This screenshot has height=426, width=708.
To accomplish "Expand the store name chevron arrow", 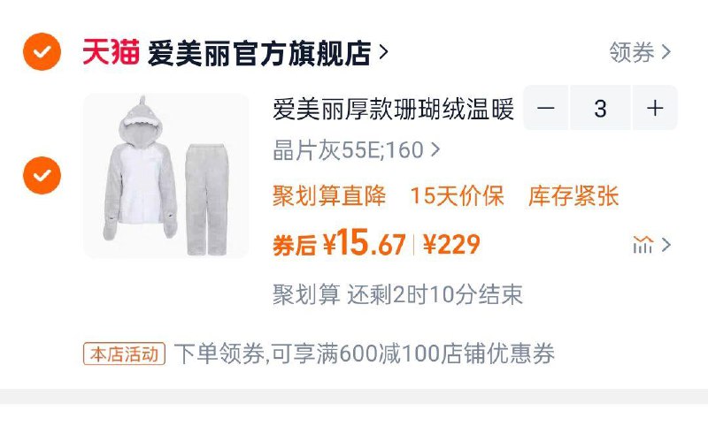I will tap(383, 52).
